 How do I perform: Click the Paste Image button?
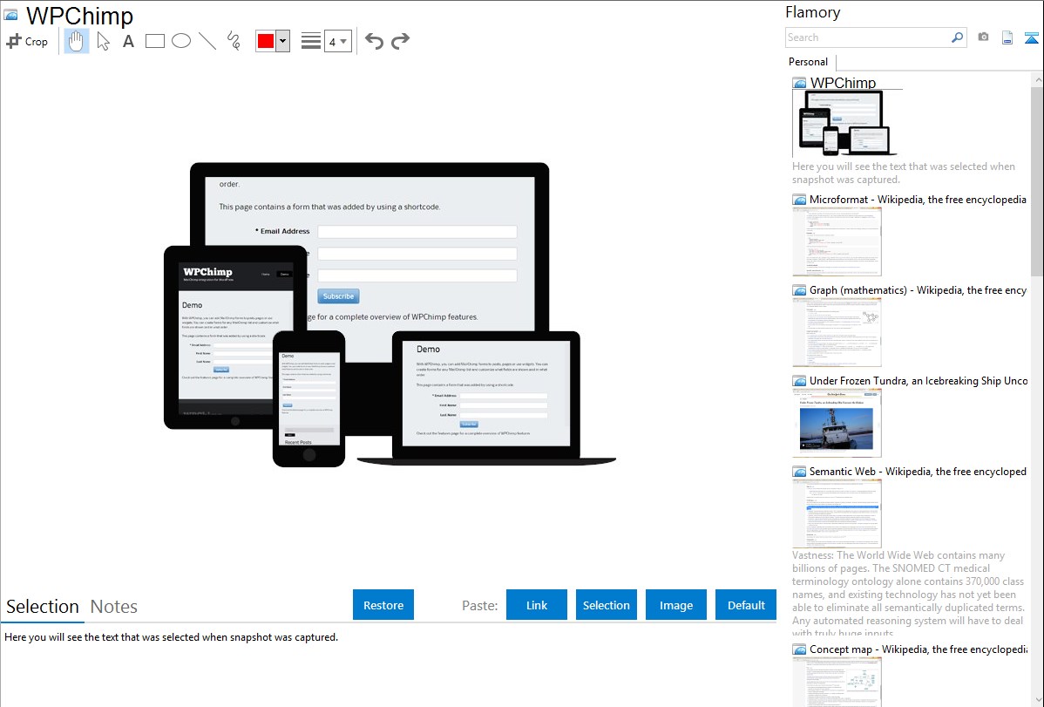tap(676, 605)
